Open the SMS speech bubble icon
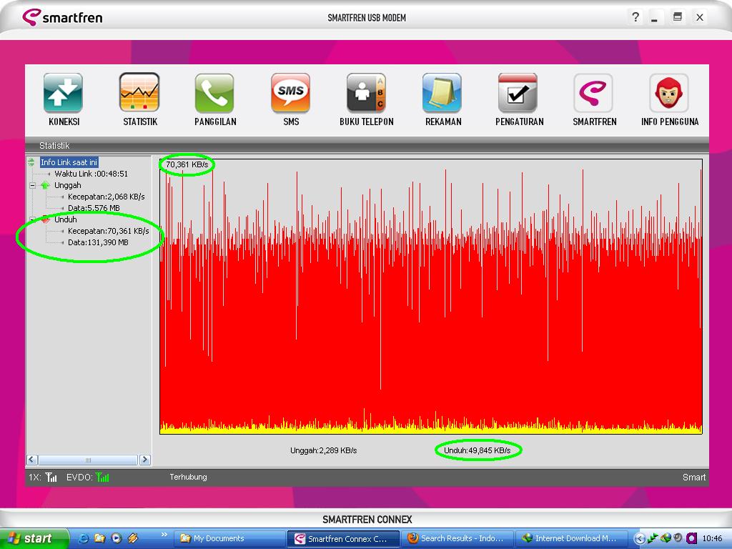The width and height of the screenshot is (732, 549). coord(290,93)
